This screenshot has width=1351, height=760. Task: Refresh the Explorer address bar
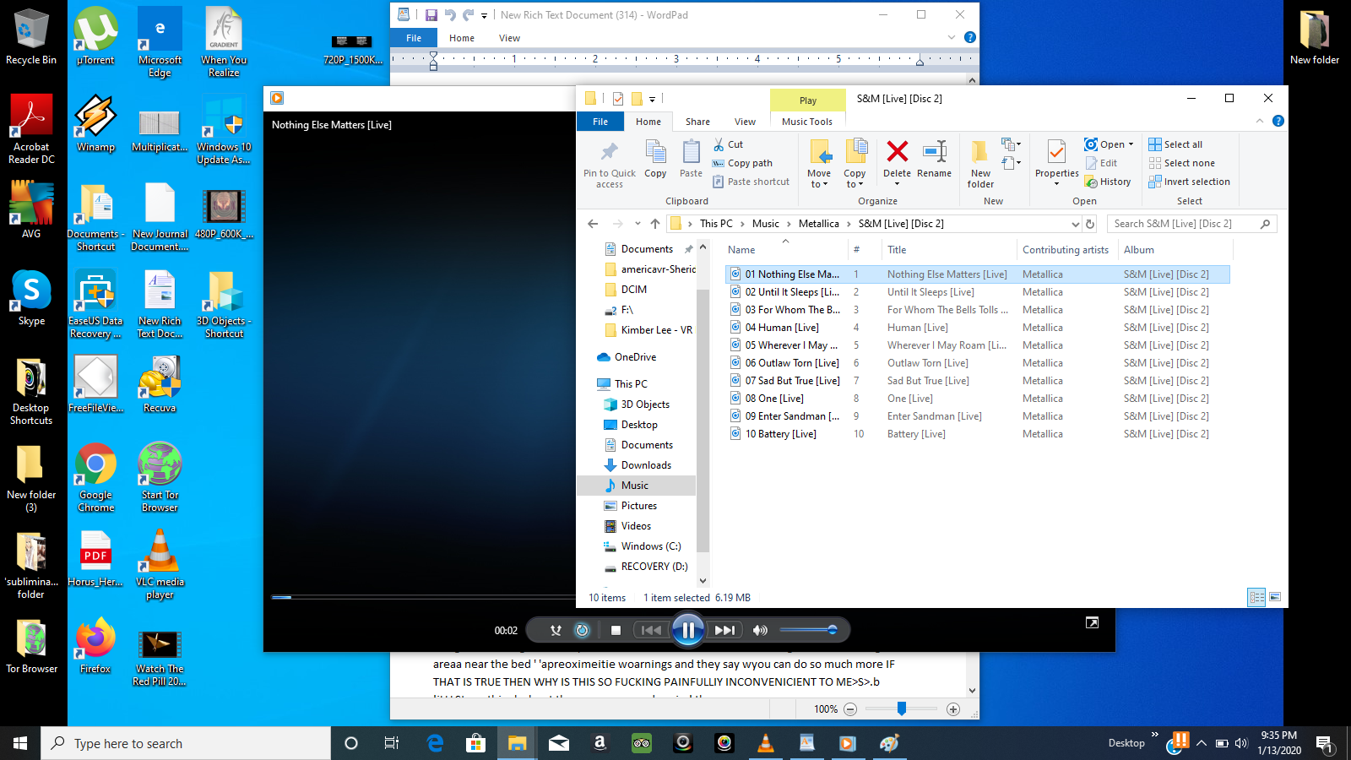click(x=1090, y=224)
